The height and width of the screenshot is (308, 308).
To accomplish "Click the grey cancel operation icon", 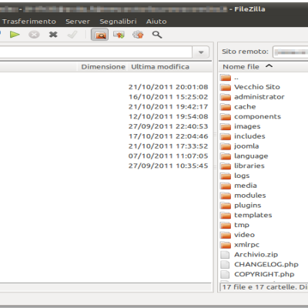I will tap(34, 35).
